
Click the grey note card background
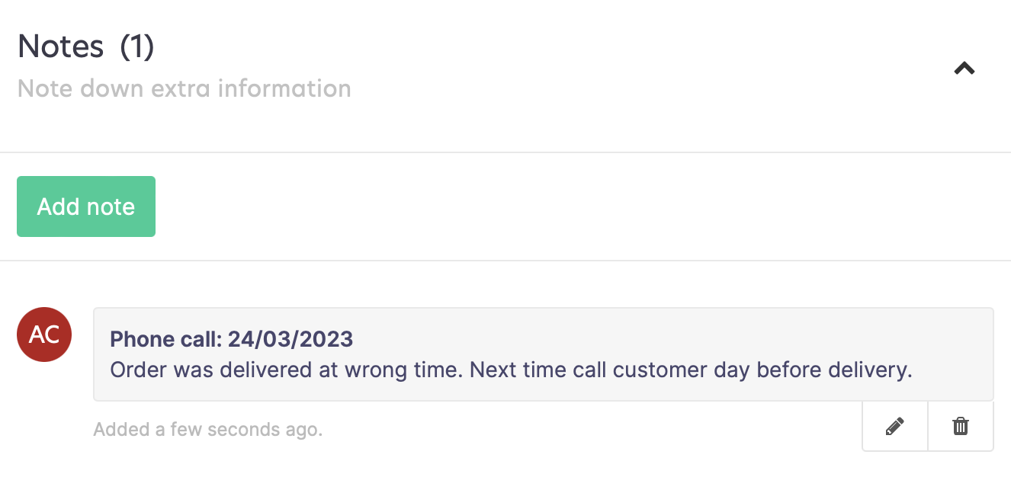[x=544, y=354]
